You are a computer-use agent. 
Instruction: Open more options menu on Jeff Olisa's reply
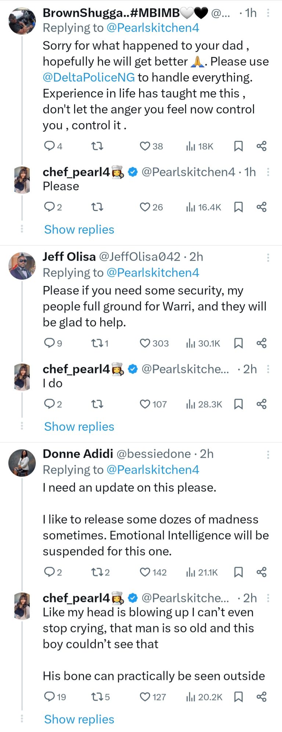pyautogui.click(x=268, y=257)
